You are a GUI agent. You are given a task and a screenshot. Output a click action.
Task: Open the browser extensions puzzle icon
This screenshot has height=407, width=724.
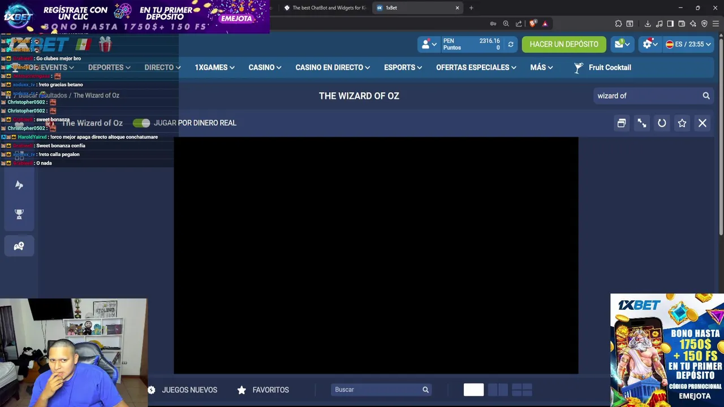618,24
